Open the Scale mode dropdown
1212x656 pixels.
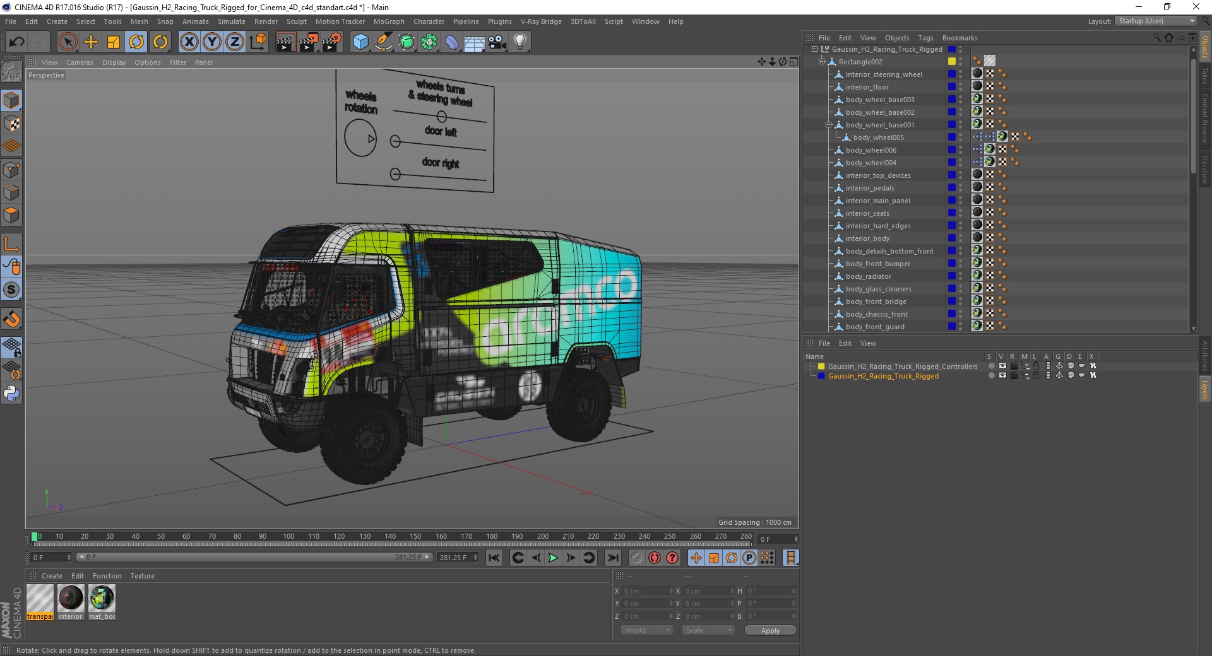coord(708,630)
